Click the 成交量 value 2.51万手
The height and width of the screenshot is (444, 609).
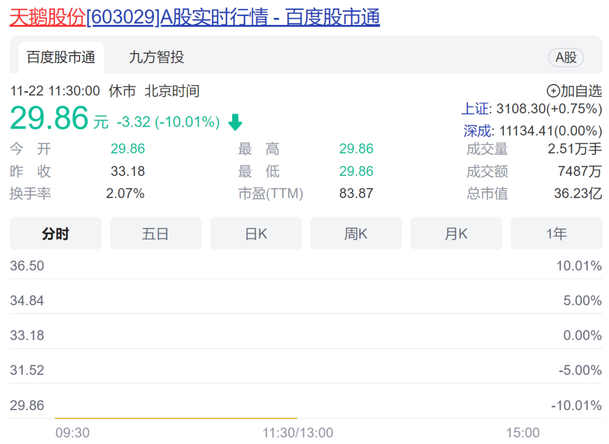575,149
